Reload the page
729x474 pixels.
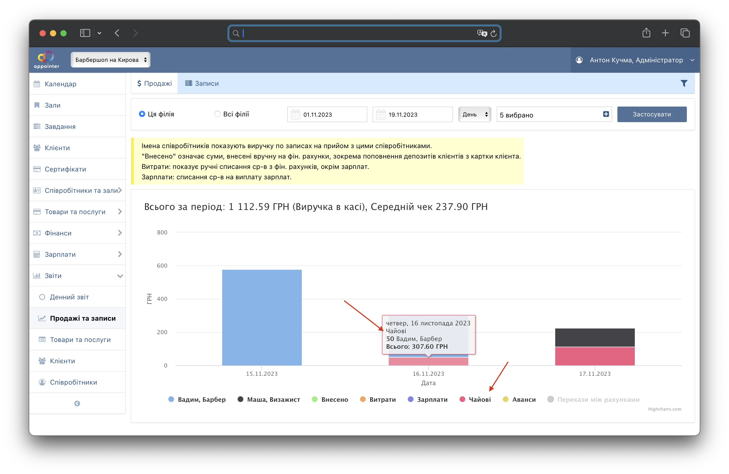tap(494, 33)
